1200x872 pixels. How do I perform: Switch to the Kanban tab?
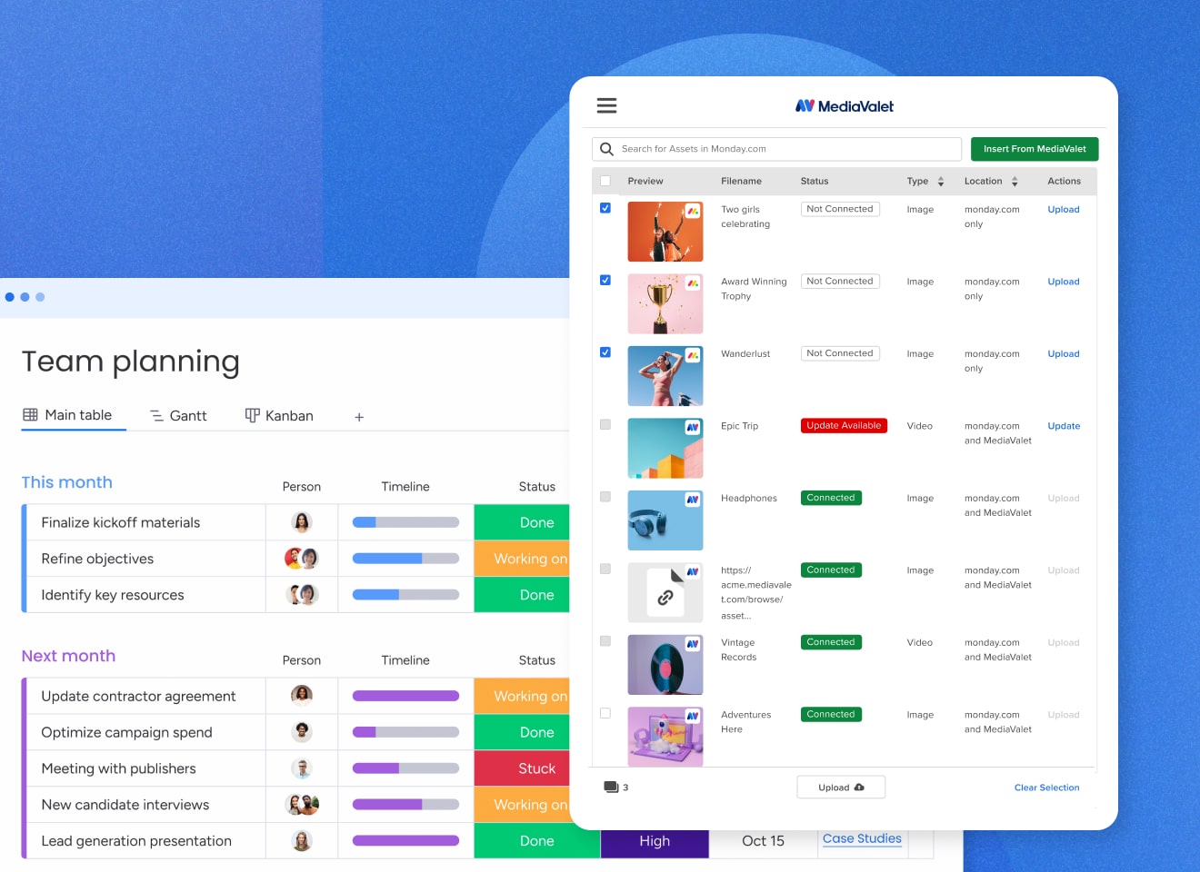tap(279, 416)
